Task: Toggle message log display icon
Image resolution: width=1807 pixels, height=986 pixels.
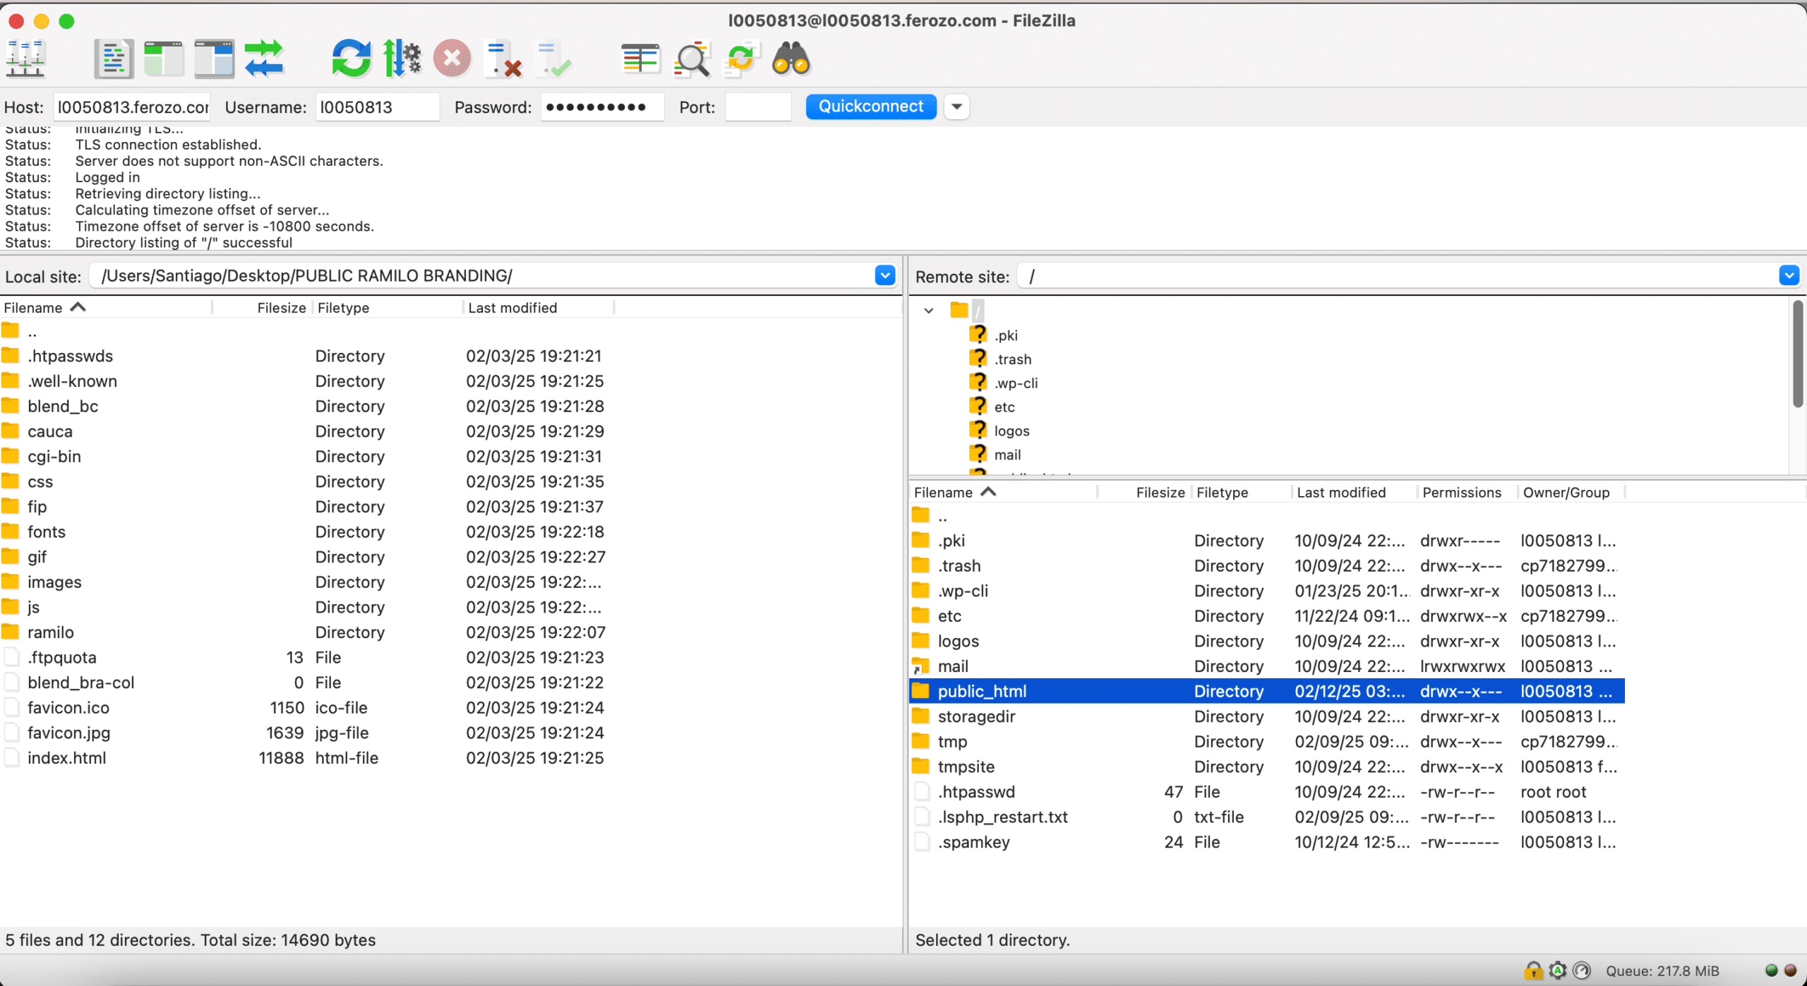Action: point(113,59)
